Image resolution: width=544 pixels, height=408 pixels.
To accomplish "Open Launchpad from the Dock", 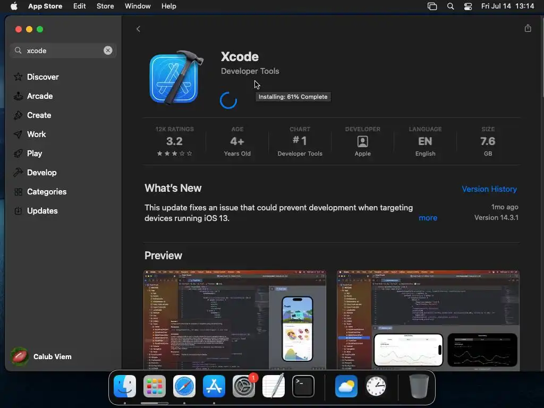I will click(x=155, y=386).
